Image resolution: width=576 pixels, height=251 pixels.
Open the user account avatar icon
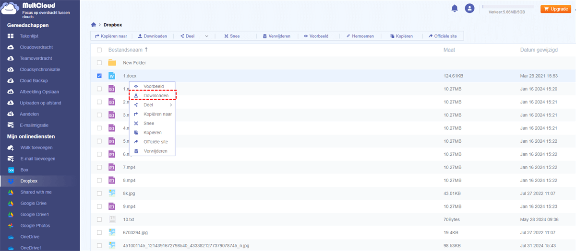coord(469,8)
